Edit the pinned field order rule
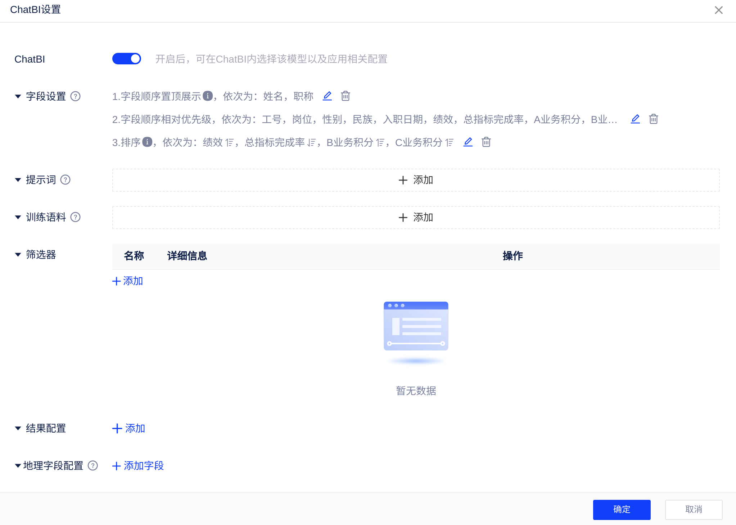 [x=327, y=96]
